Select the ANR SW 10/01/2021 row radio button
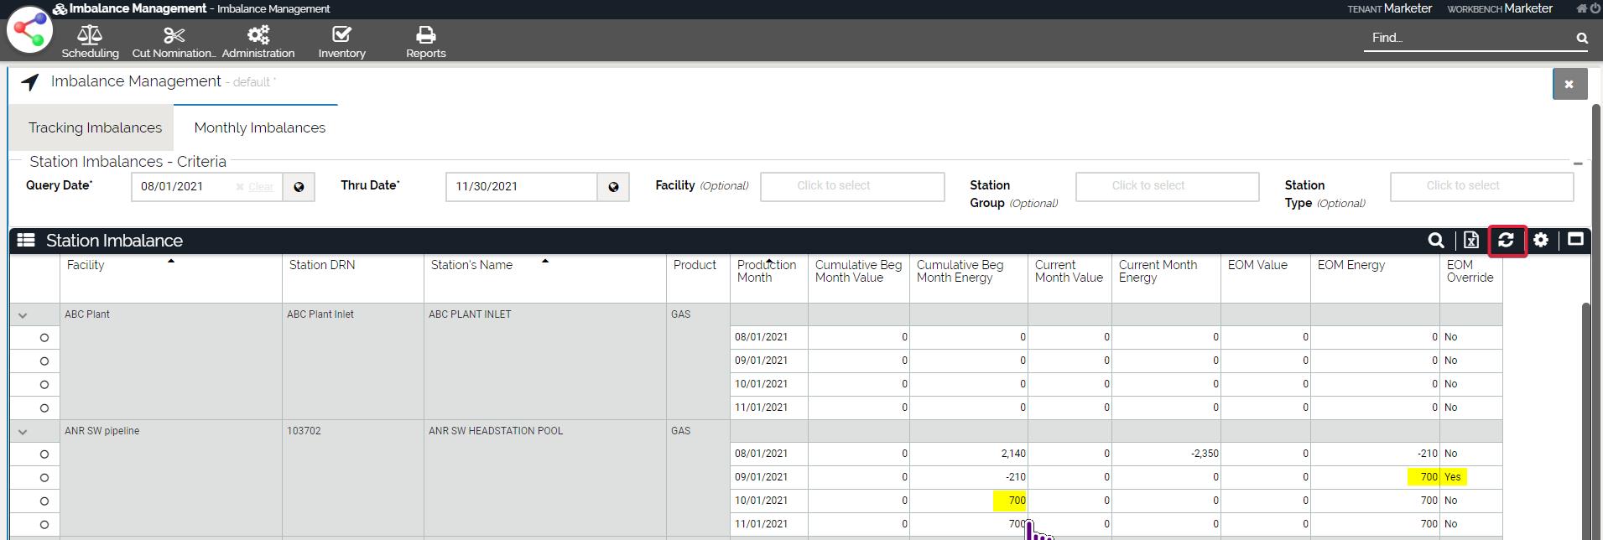 (44, 501)
